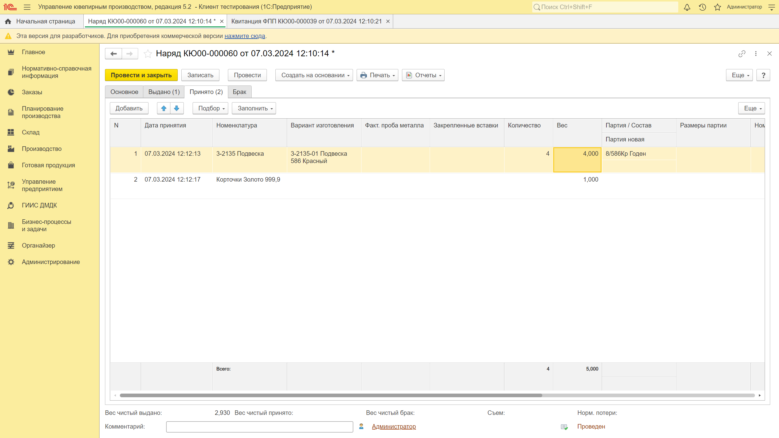This screenshot has width=779, height=438.
Task: Switch to Выдано (1) tab
Action: coord(164,92)
